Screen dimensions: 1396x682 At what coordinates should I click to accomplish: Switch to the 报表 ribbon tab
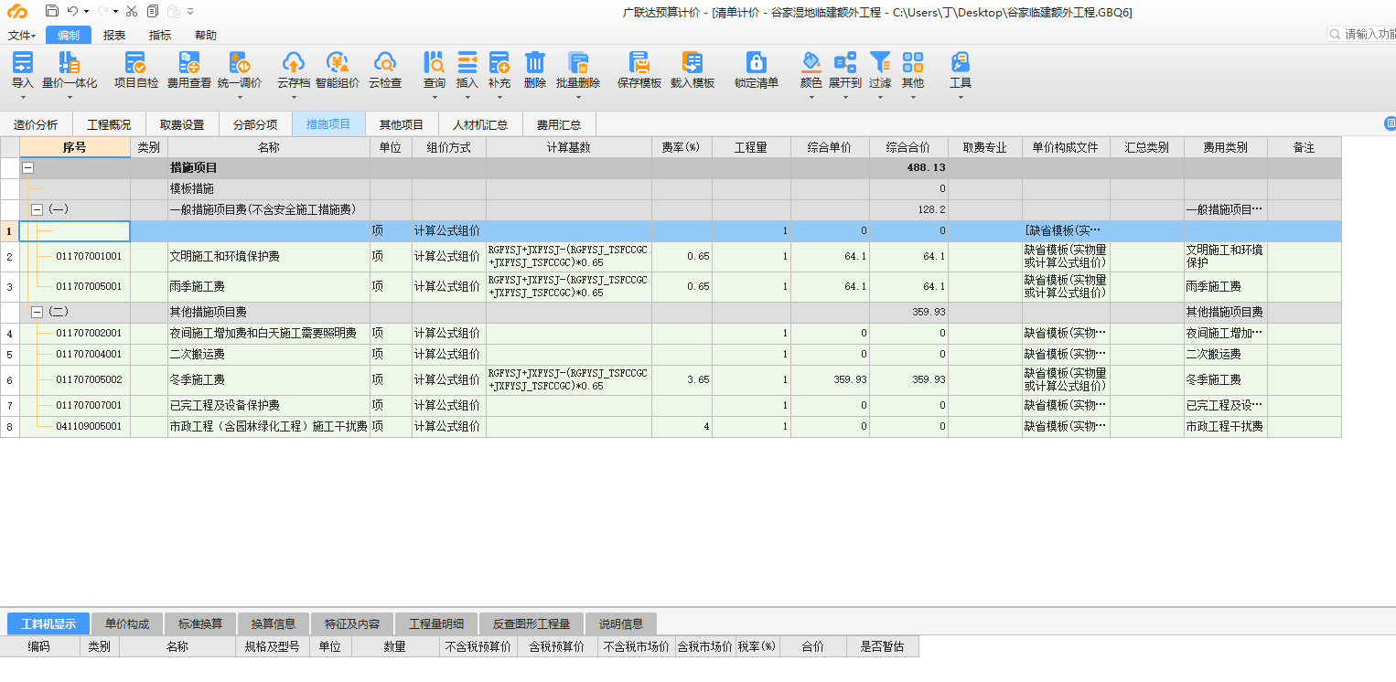[x=114, y=36]
